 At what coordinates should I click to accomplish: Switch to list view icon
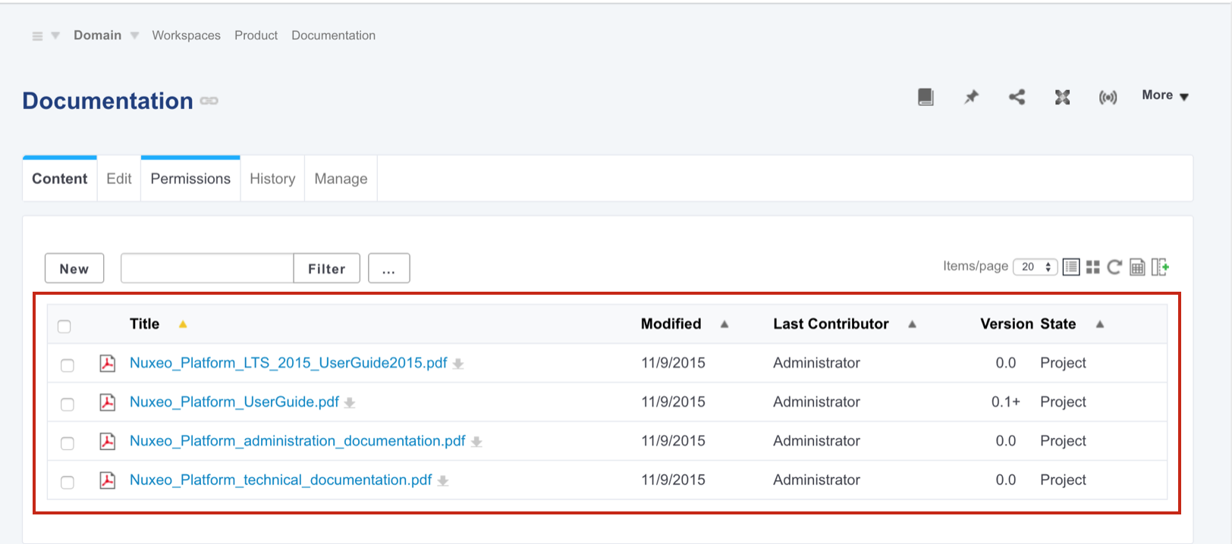click(x=1071, y=267)
